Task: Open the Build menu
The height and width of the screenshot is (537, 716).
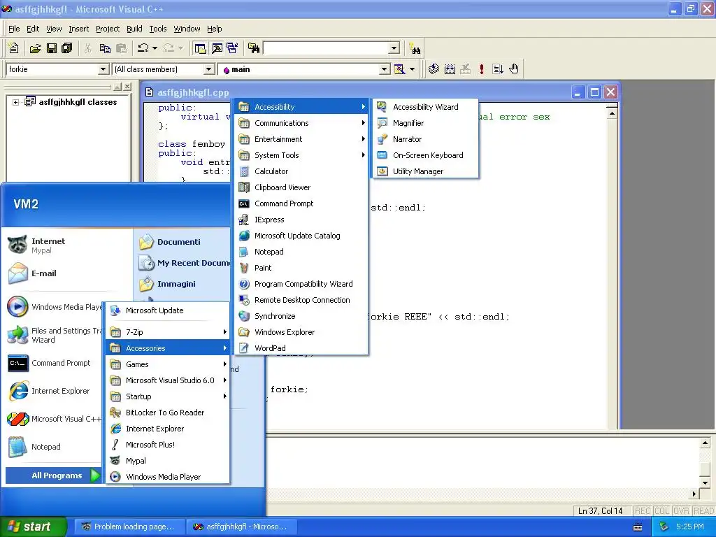Action: click(x=134, y=29)
